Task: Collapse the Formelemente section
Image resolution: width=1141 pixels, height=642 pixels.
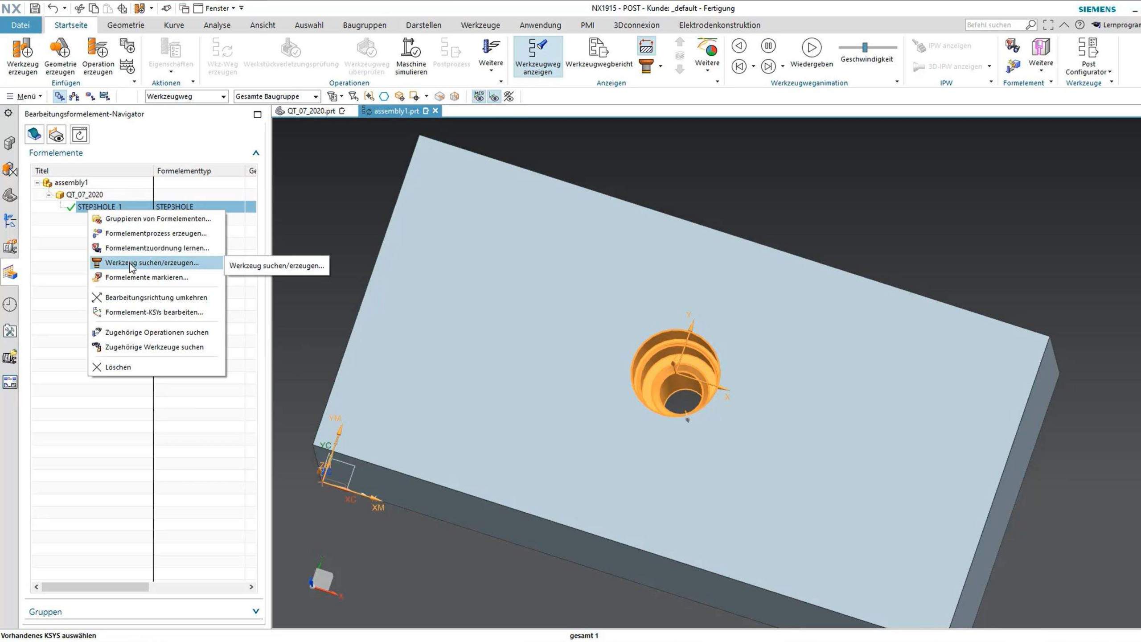Action: tap(256, 153)
